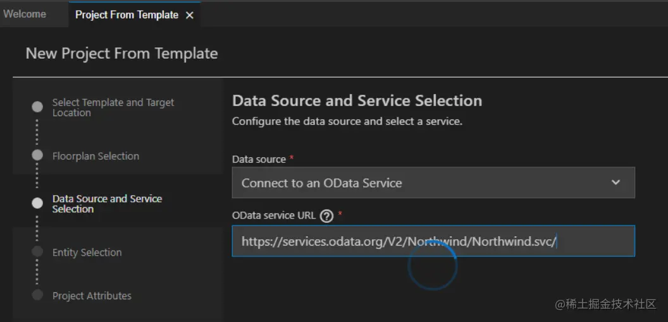Click the Data Source and Service Selection heading
The width and height of the screenshot is (668, 322).
point(357,100)
